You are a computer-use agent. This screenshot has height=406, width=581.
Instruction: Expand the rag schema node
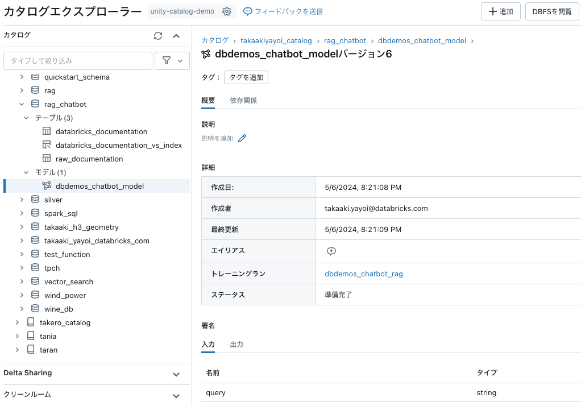pyautogui.click(x=22, y=90)
